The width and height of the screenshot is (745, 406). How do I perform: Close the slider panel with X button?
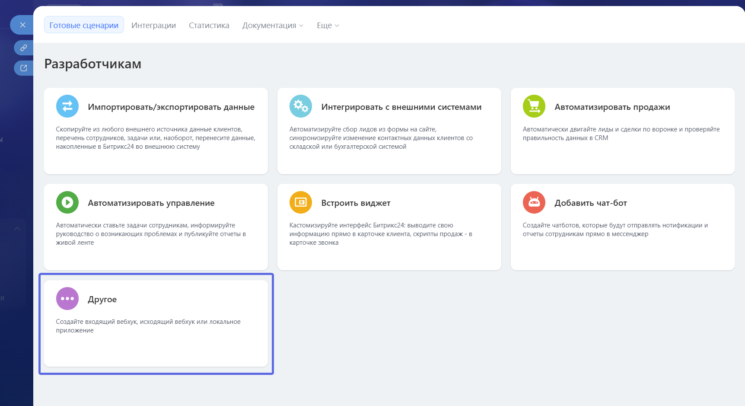coord(22,25)
